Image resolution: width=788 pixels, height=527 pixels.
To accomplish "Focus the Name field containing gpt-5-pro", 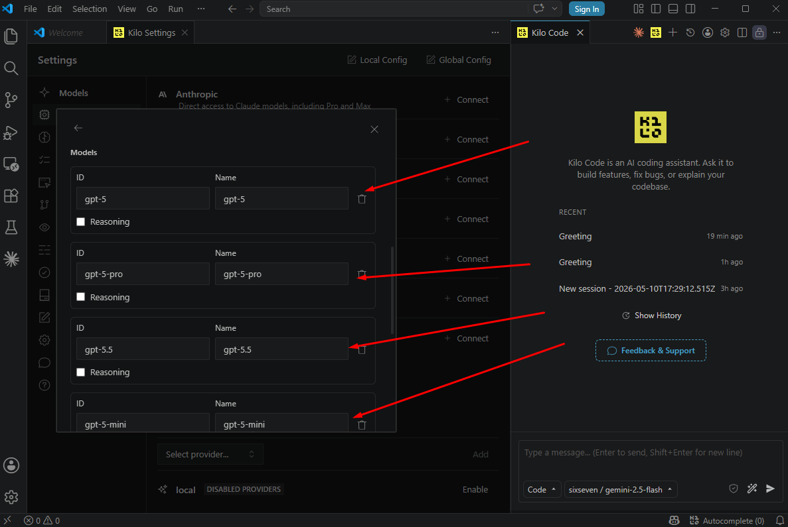I will 281,274.
